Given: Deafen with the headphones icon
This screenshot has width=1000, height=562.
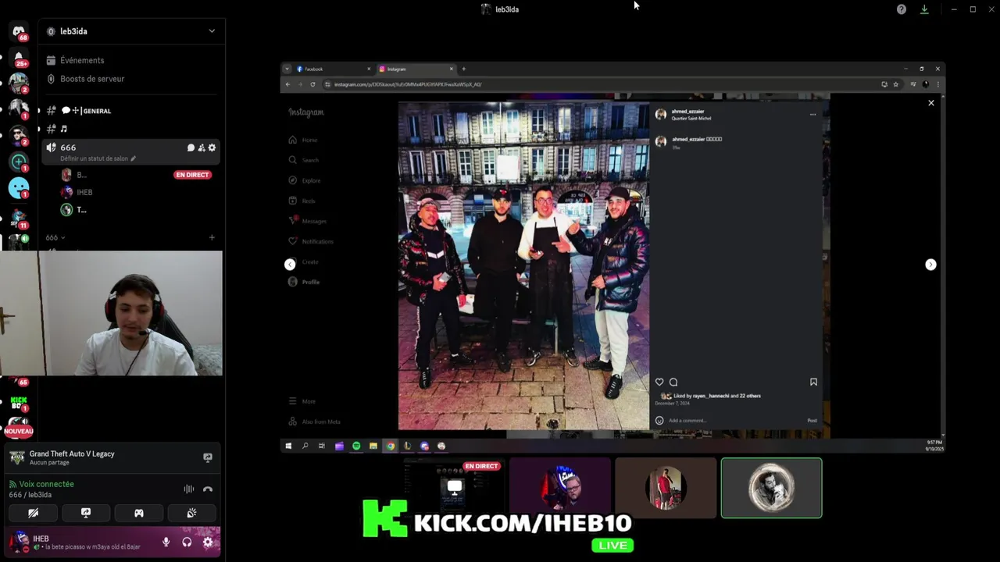Looking at the screenshot, I should click(x=187, y=542).
